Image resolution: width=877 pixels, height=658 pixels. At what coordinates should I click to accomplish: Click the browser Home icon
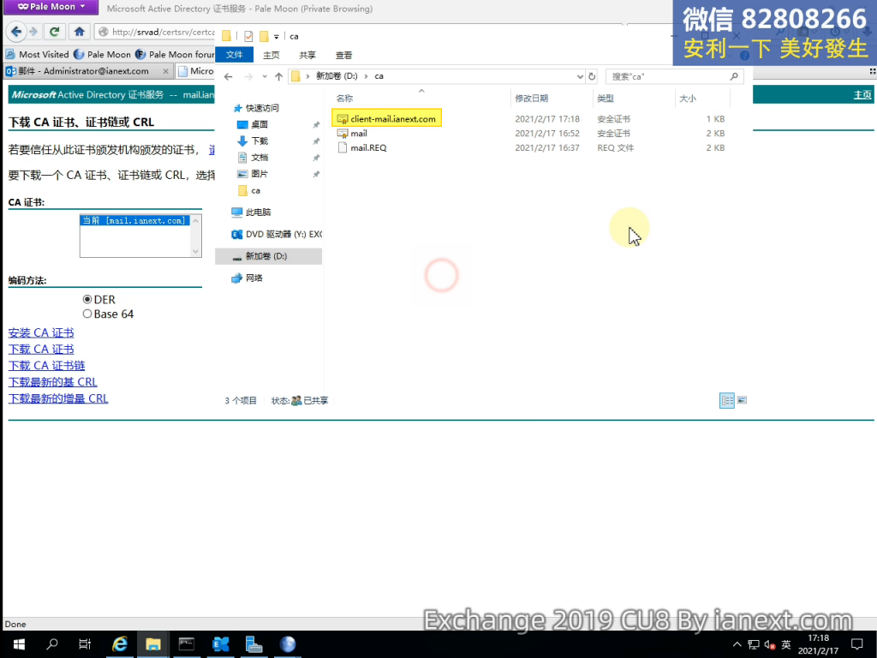(x=80, y=32)
